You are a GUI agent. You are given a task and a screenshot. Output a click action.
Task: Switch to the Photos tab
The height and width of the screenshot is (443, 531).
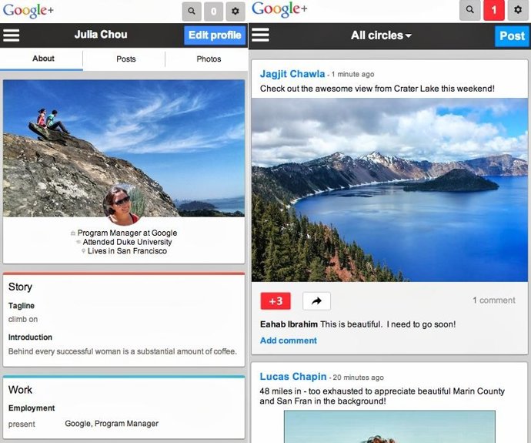tap(209, 59)
